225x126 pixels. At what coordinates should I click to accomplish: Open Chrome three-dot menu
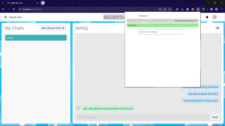(222, 9)
